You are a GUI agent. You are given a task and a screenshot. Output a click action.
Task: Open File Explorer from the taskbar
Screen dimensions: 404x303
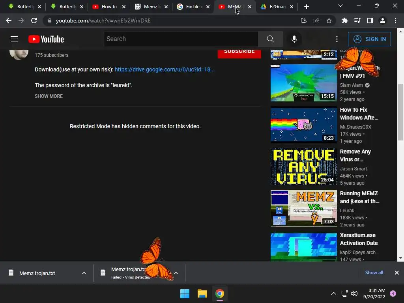pos(202,294)
